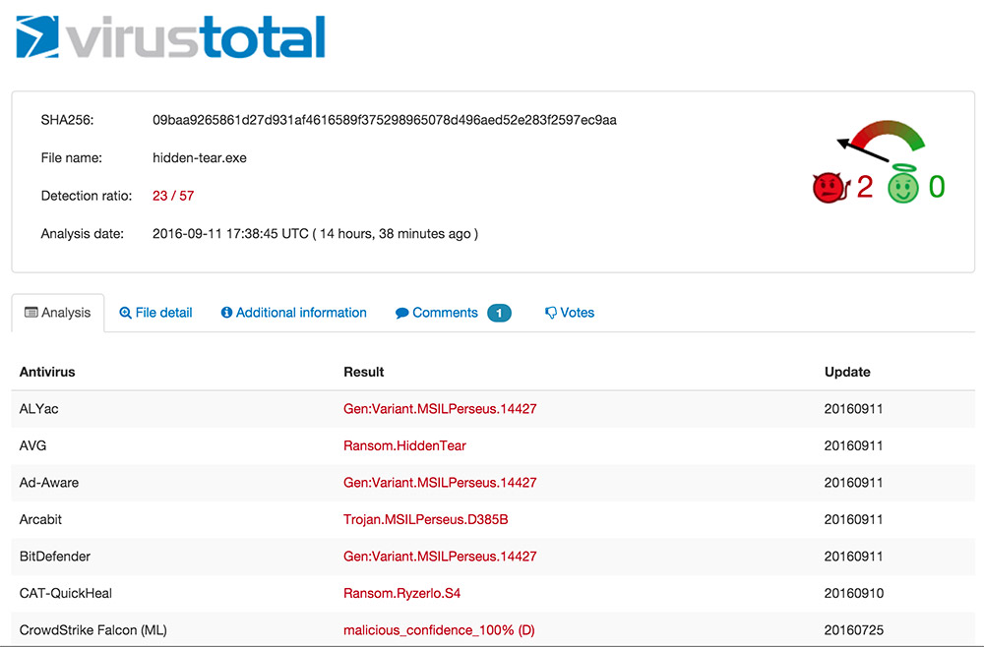Click the Ad-Aware update date 20160911
Screen dimensions: 984x647
point(853,483)
